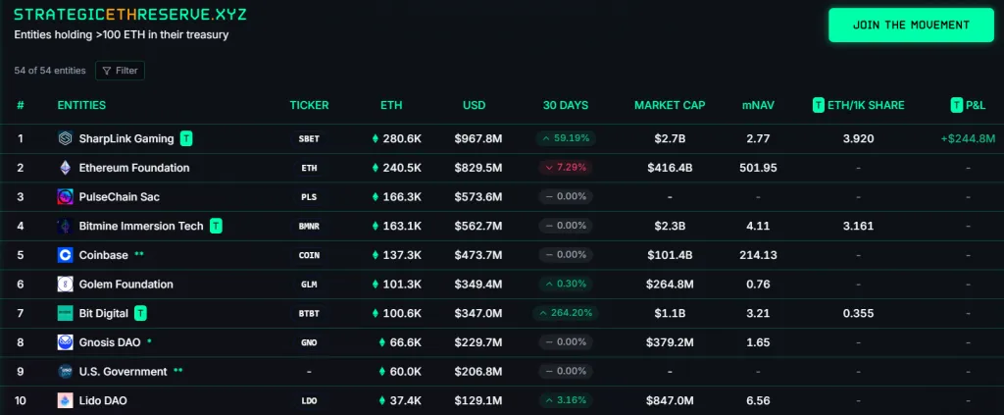Click the Ethereum Foundation diamond icon
The image size is (1004, 415).
coord(65,168)
